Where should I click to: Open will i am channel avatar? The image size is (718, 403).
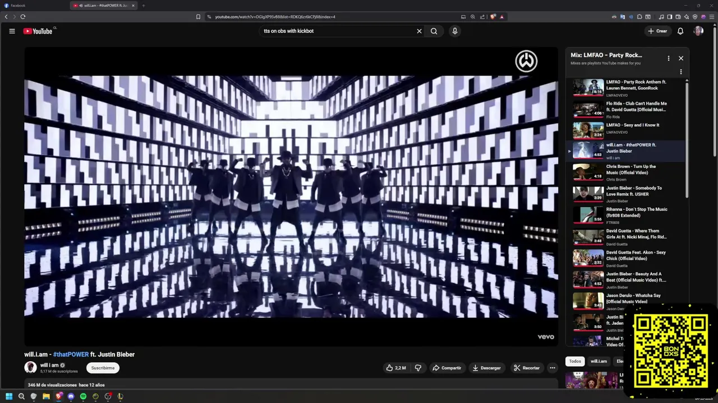coord(30,367)
